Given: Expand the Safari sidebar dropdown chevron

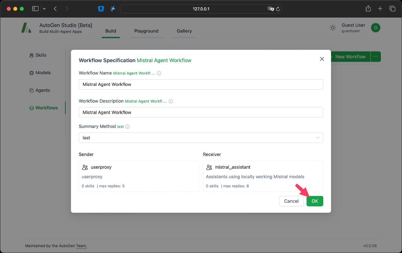Looking at the screenshot, I should [x=44, y=9].
